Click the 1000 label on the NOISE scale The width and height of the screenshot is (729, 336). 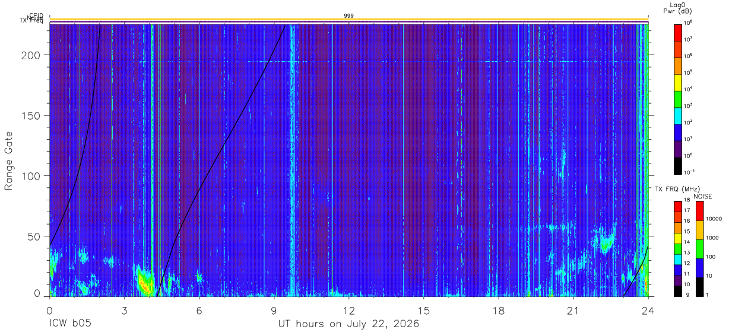click(712, 238)
